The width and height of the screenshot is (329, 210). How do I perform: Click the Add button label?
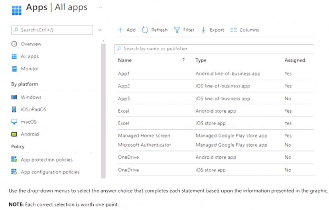[131, 30]
